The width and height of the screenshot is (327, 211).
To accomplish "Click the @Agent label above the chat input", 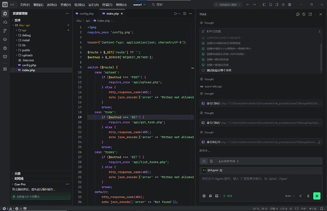I will (x=213, y=170).
